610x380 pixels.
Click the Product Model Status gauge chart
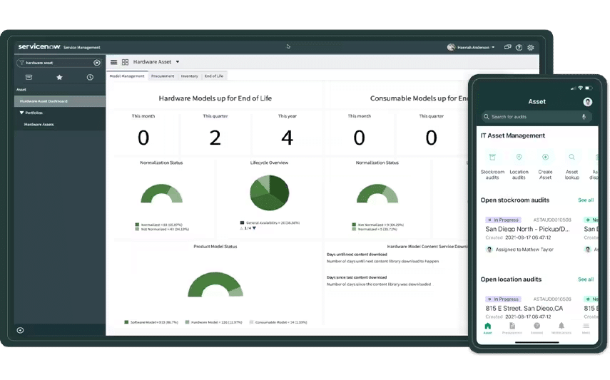click(x=215, y=284)
